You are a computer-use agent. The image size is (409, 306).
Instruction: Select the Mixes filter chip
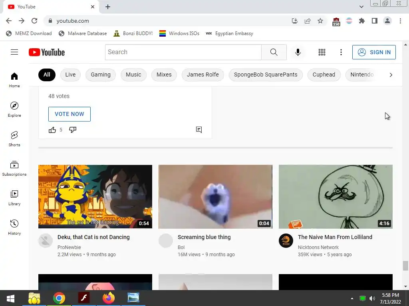[x=164, y=75]
